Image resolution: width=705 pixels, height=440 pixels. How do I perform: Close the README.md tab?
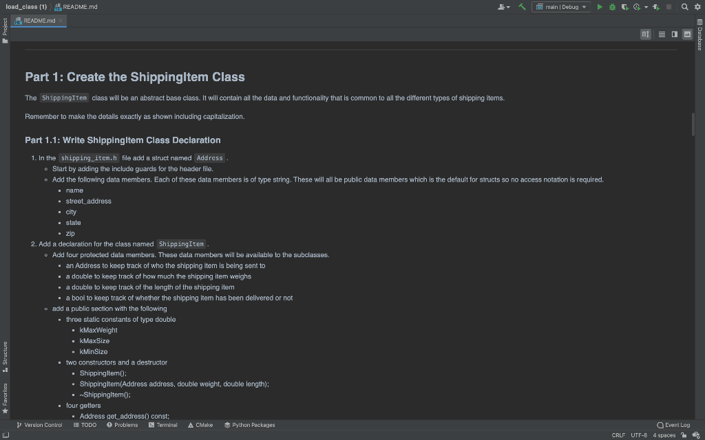click(61, 21)
